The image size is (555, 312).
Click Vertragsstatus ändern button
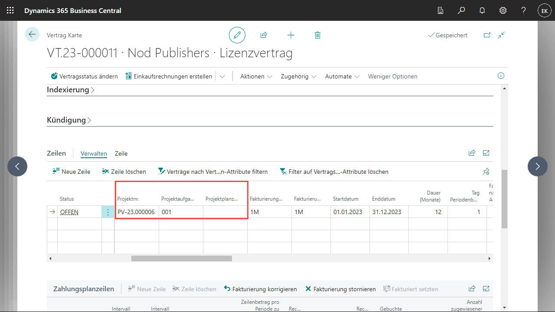84,76
